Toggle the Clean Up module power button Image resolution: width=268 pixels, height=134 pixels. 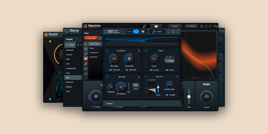(x=107, y=51)
